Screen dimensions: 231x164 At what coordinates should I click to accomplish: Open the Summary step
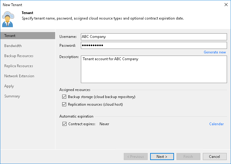[x=12, y=96]
